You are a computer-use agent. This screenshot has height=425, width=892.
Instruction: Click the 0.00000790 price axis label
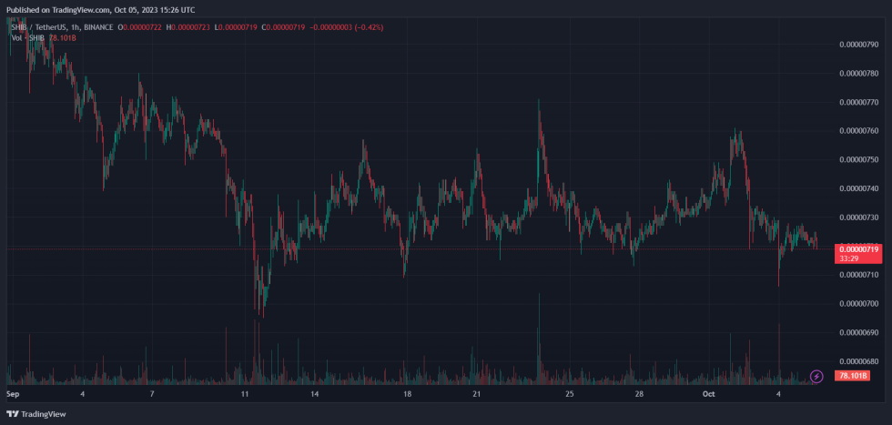pyautogui.click(x=858, y=44)
